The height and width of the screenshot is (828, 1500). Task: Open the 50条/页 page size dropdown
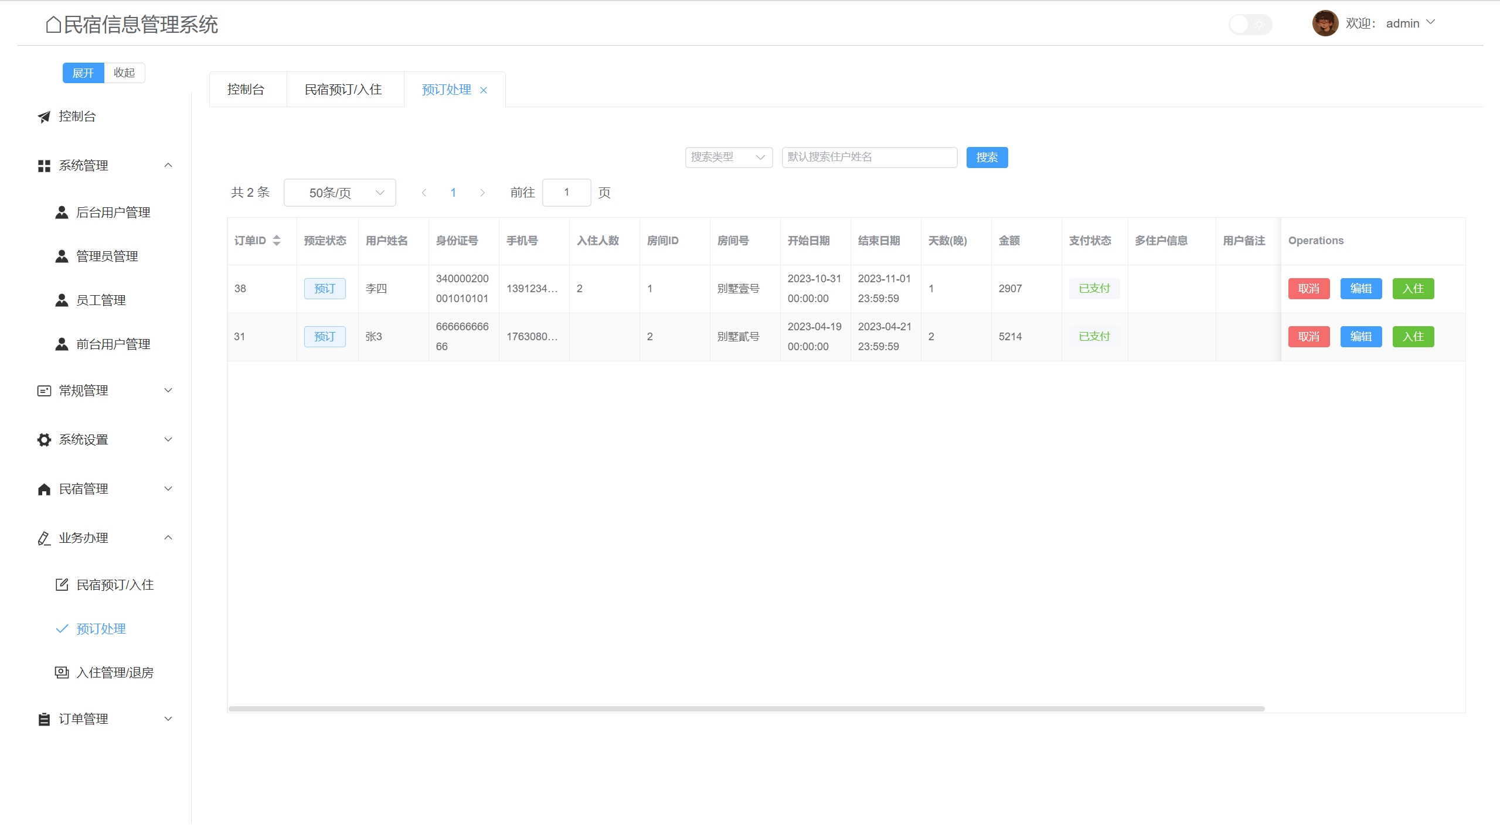point(339,193)
